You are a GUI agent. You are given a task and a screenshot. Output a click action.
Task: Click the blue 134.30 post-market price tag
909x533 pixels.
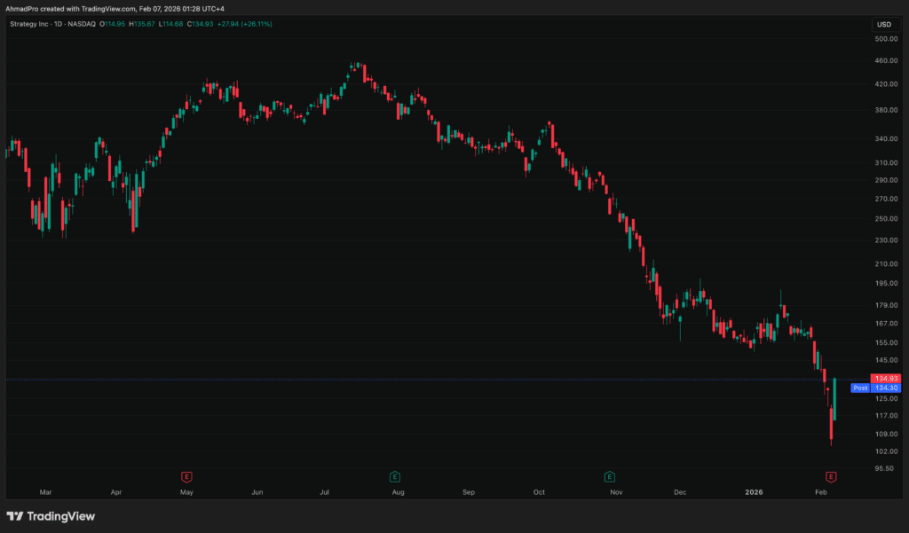(x=887, y=388)
